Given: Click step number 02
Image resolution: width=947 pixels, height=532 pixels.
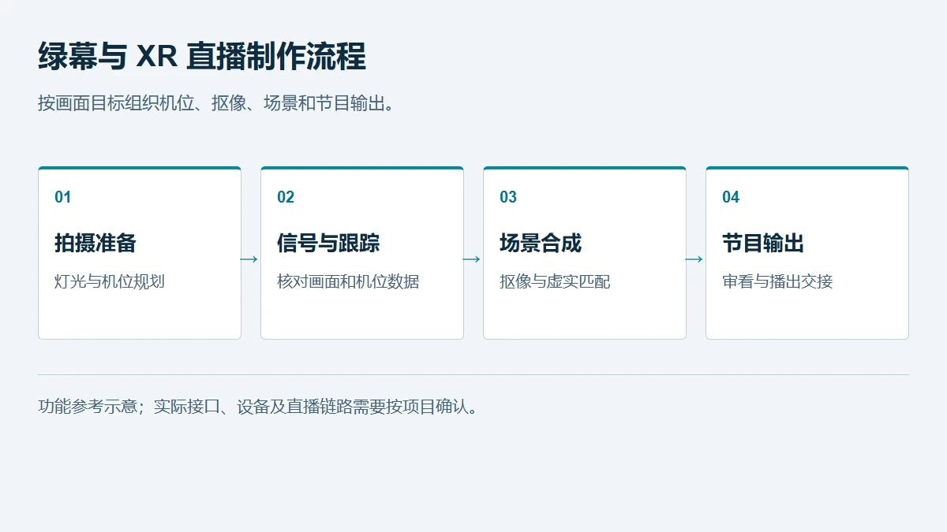Looking at the screenshot, I should click(x=286, y=197).
